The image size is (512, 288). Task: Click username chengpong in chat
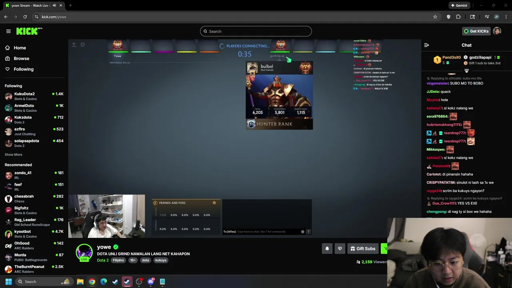(436, 212)
